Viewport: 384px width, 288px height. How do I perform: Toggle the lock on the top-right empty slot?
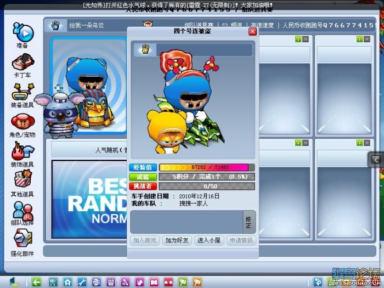coord(359,39)
